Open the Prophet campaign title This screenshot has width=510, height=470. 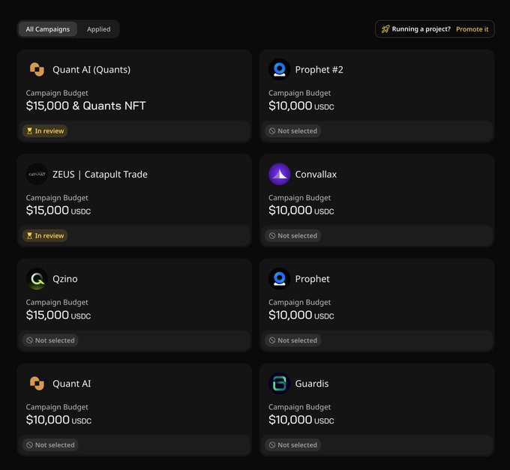312,279
